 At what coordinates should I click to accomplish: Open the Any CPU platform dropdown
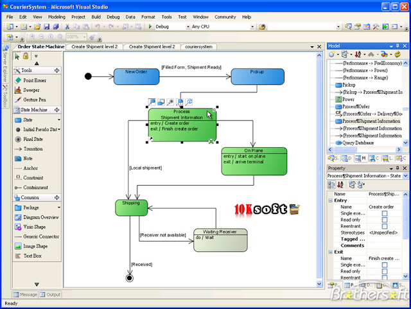click(252, 27)
